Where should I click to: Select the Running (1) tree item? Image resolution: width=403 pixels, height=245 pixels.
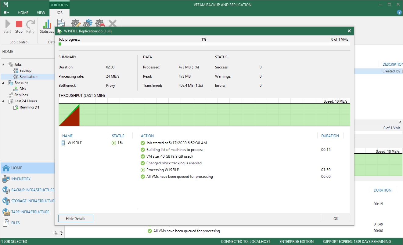(x=29, y=107)
